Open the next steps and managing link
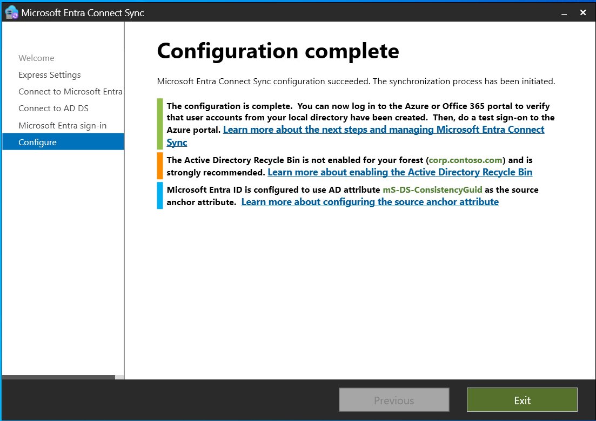 [383, 130]
